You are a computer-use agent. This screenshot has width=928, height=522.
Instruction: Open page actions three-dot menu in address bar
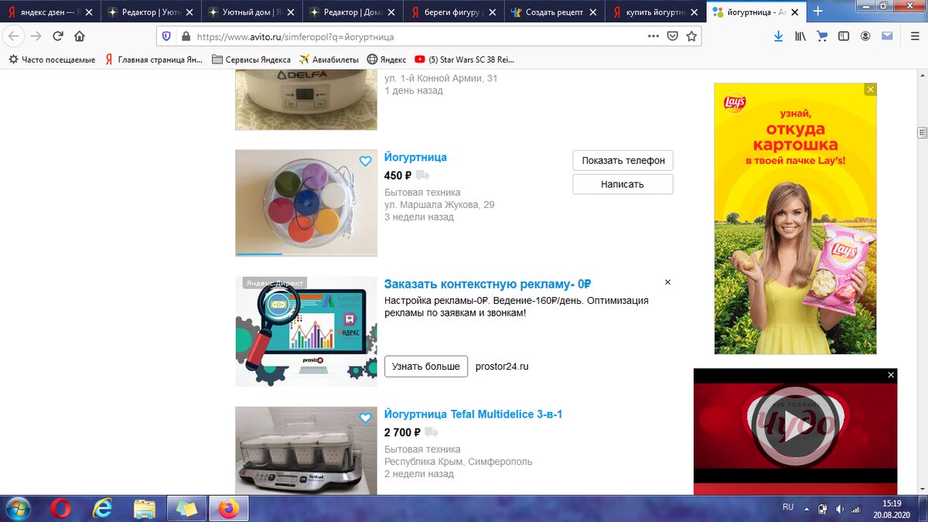click(x=653, y=36)
